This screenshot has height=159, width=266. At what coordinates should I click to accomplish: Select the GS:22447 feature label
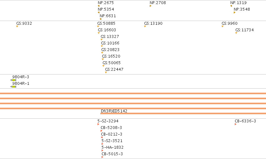(x=114, y=69)
